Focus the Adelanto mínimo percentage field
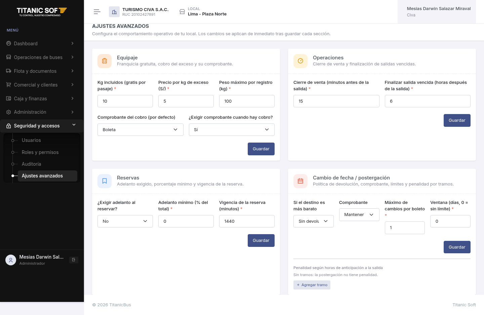The image size is (484, 315). pos(186,221)
